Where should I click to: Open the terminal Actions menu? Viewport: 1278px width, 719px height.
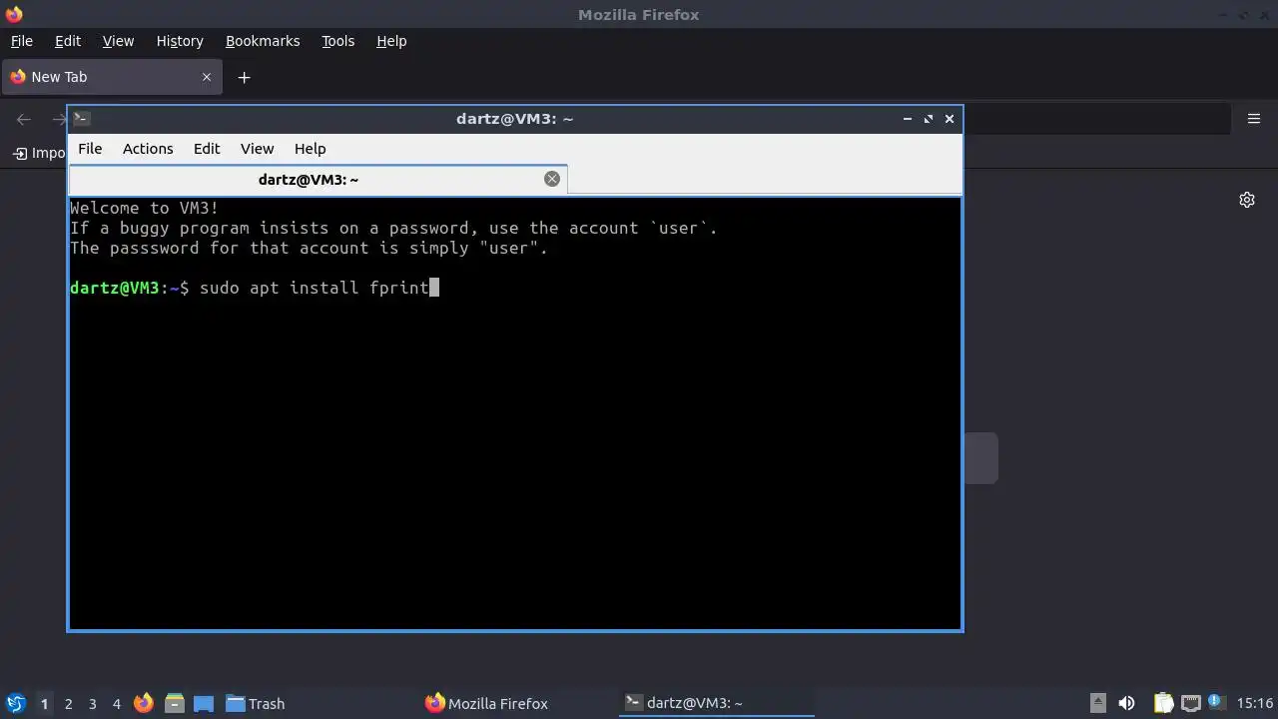click(148, 149)
